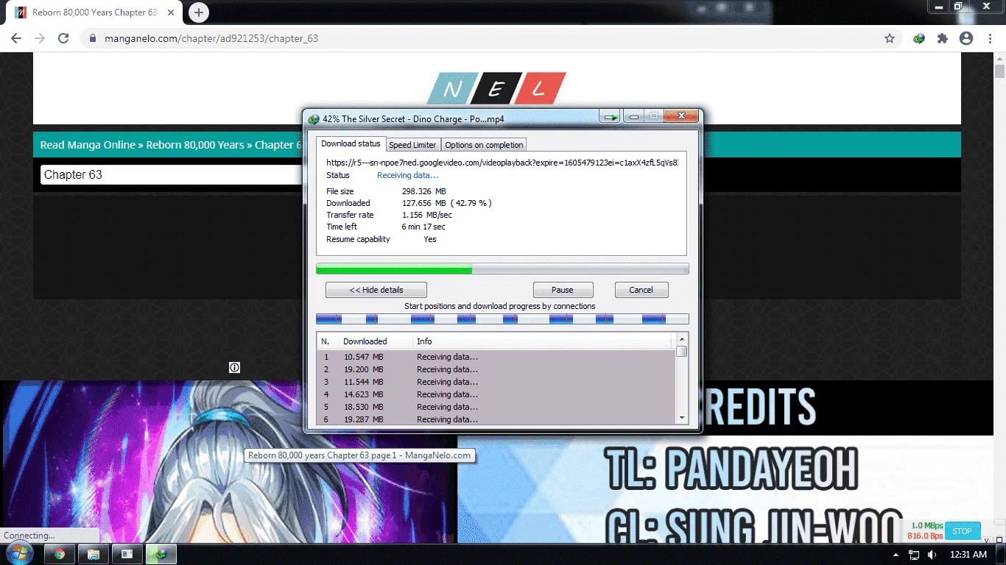Click the Chrome address bar URL
The height and width of the screenshot is (565, 1006).
click(x=211, y=38)
